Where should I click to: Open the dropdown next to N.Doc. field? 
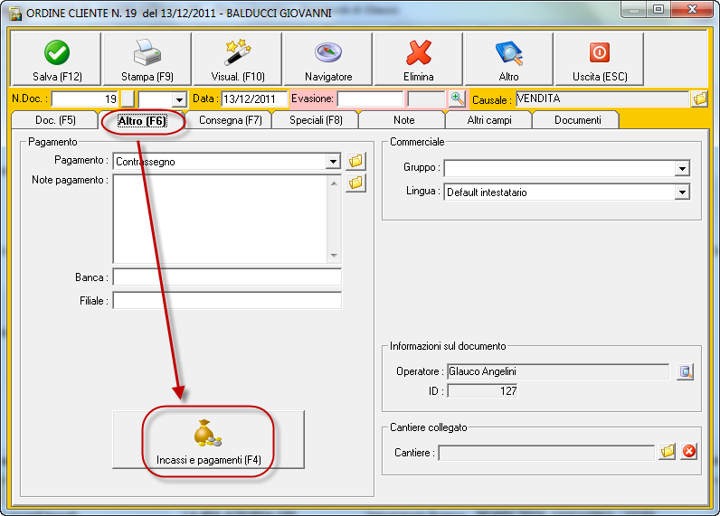179,99
